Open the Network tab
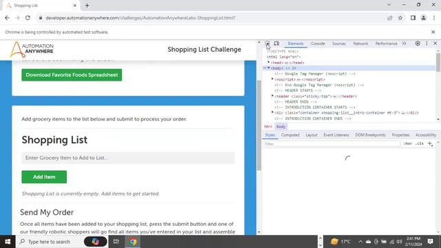This screenshot has width=441, height=248. point(360,43)
